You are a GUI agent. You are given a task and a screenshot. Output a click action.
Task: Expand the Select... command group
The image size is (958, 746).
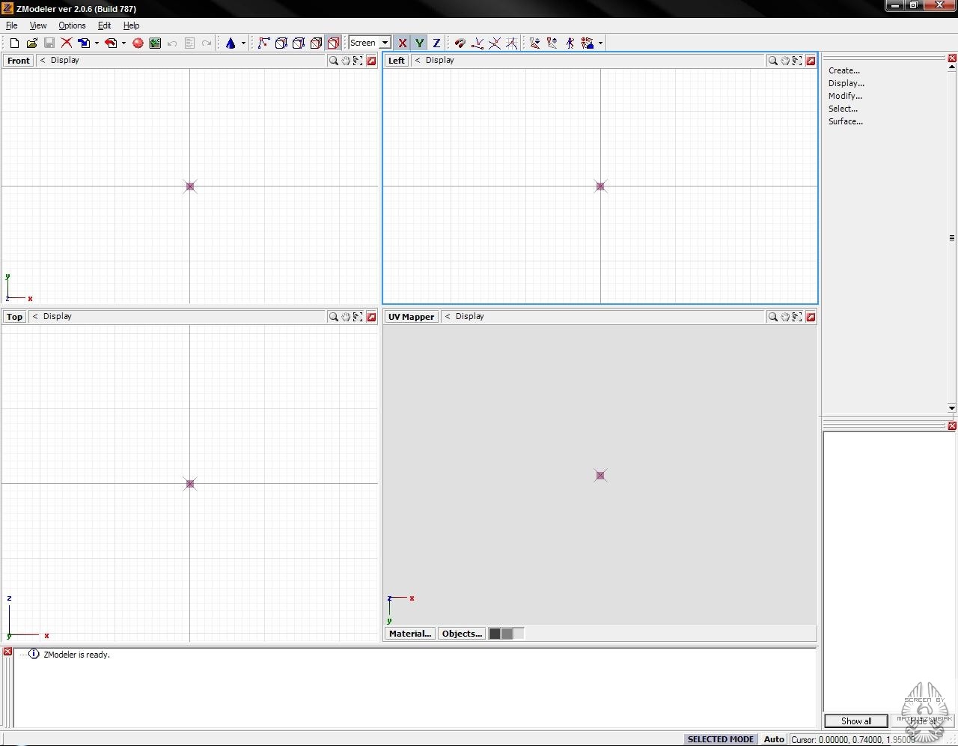tap(843, 109)
